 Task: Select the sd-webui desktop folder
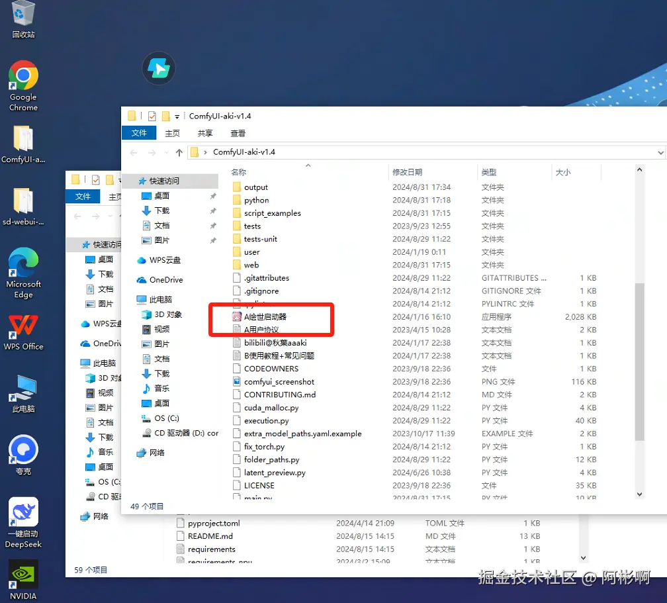click(23, 207)
